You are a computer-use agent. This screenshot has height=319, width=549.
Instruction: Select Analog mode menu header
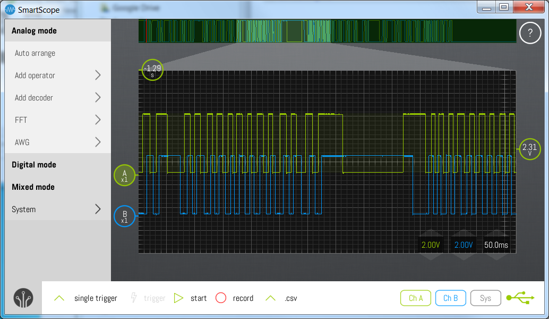58,30
